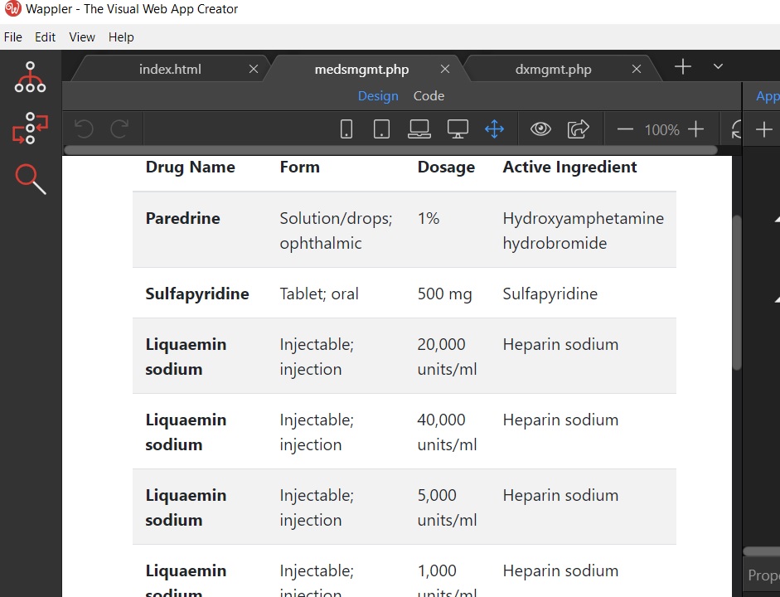Select Liquaemin sodium in 40,000 units row

186,432
